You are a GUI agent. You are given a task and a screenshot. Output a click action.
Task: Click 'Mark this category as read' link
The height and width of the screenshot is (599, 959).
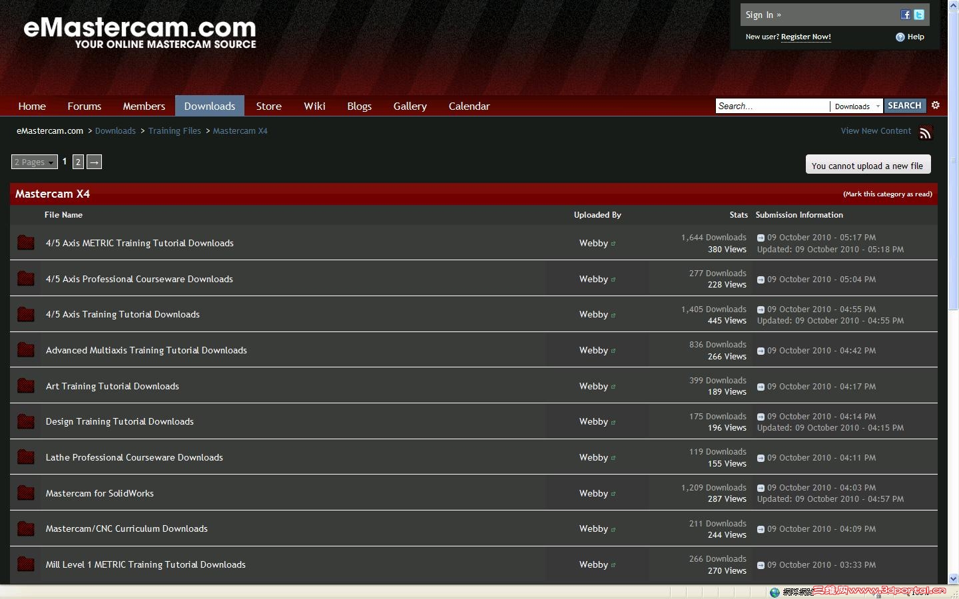(x=888, y=194)
